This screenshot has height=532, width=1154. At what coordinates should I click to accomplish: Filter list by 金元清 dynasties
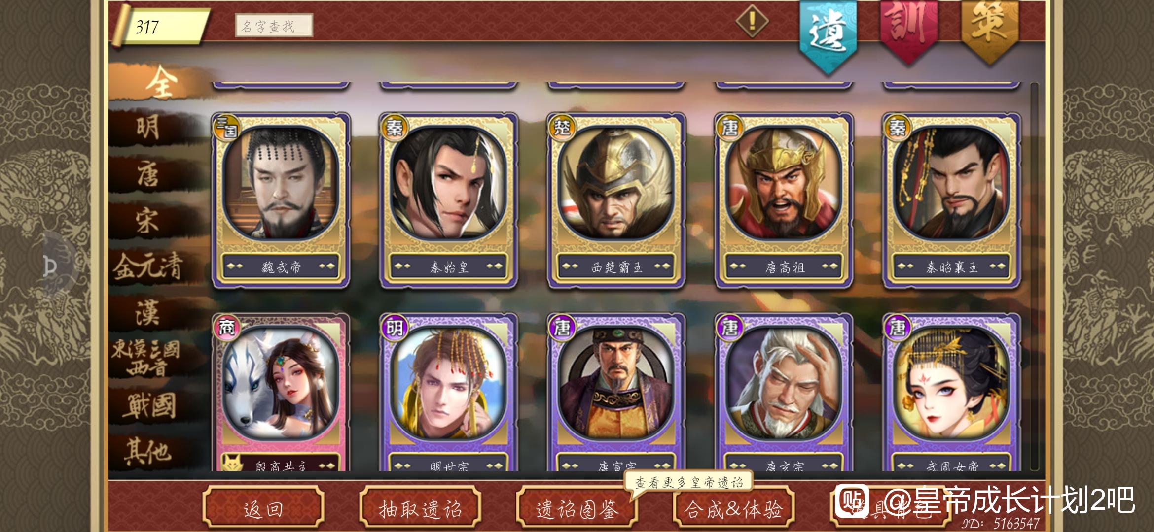click(x=148, y=267)
